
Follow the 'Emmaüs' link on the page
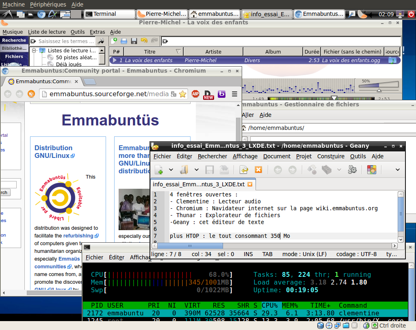[69, 259]
